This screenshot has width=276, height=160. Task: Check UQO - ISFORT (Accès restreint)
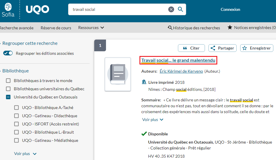(16, 124)
